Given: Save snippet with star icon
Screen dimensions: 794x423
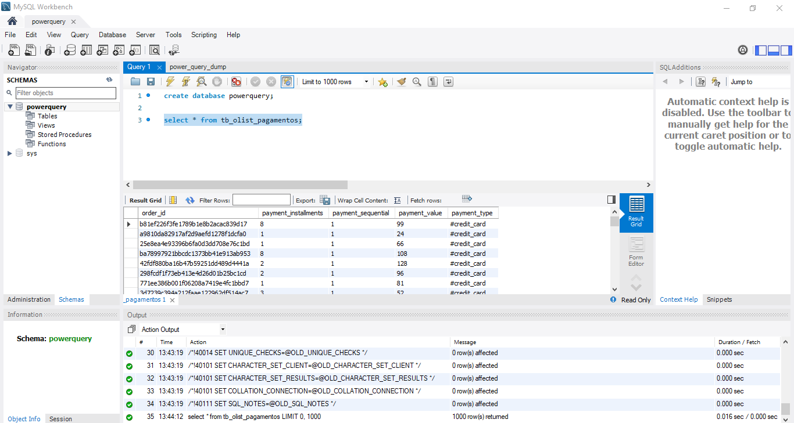Looking at the screenshot, I should click(382, 82).
